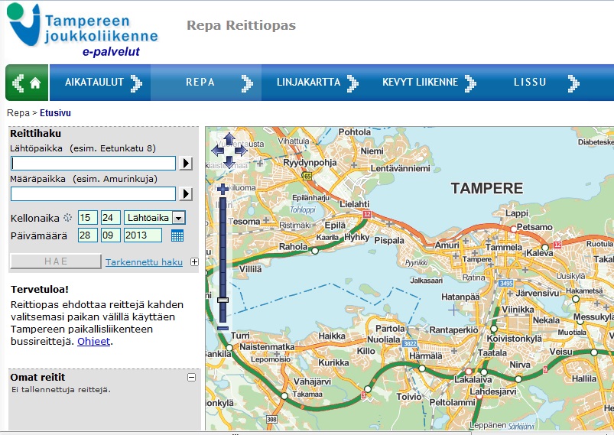This screenshot has height=435, width=614.
Task: Open the Linjakartta menu
Action: (x=309, y=83)
